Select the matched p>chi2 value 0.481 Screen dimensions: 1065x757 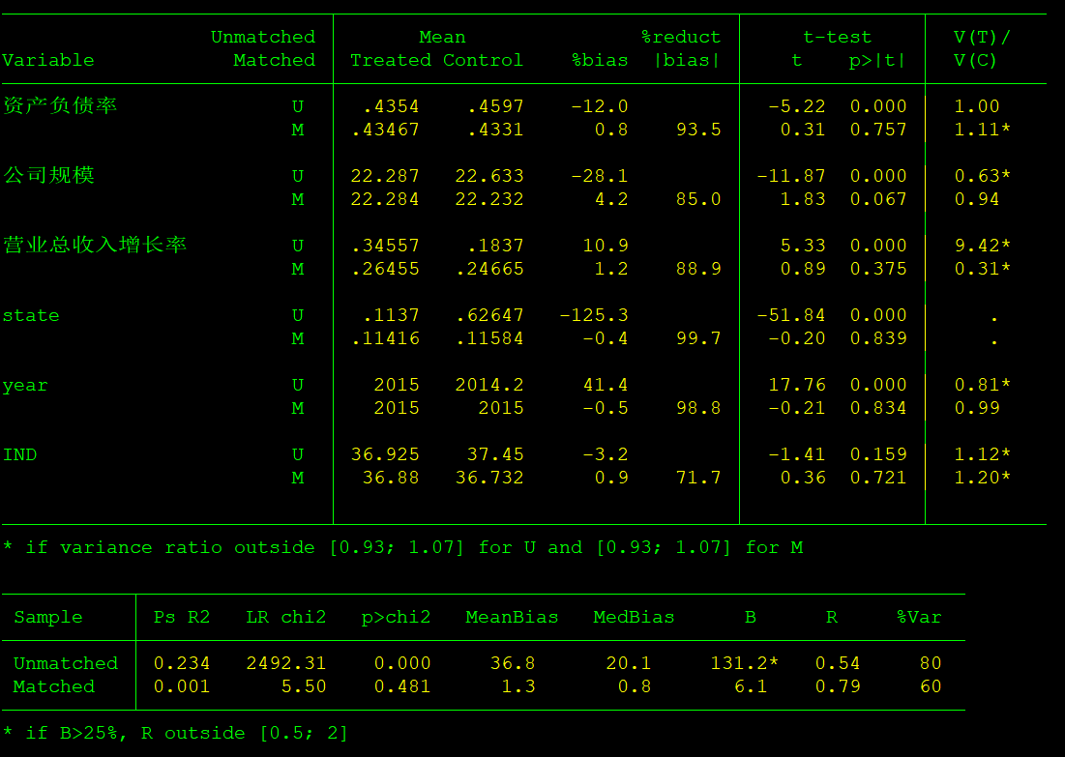(x=402, y=687)
